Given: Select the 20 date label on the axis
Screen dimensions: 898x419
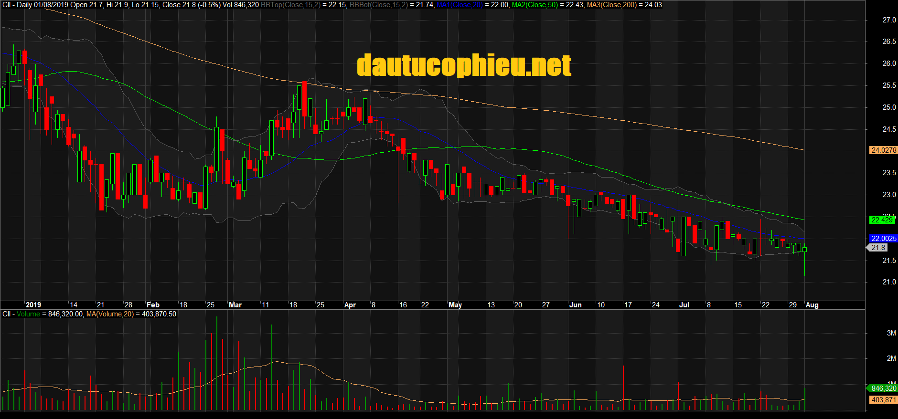Looking at the screenshot, I should [518, 305].
